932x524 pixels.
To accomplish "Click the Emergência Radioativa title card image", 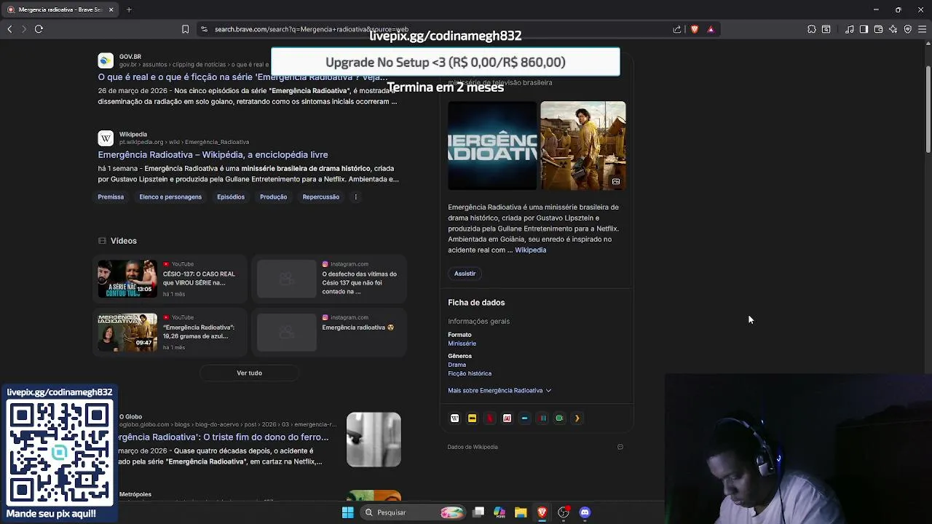I will pos(492,146).
